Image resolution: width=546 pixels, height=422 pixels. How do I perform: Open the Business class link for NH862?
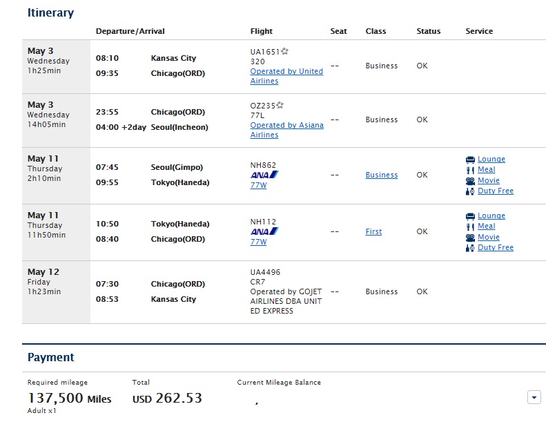tap(381, 175)
